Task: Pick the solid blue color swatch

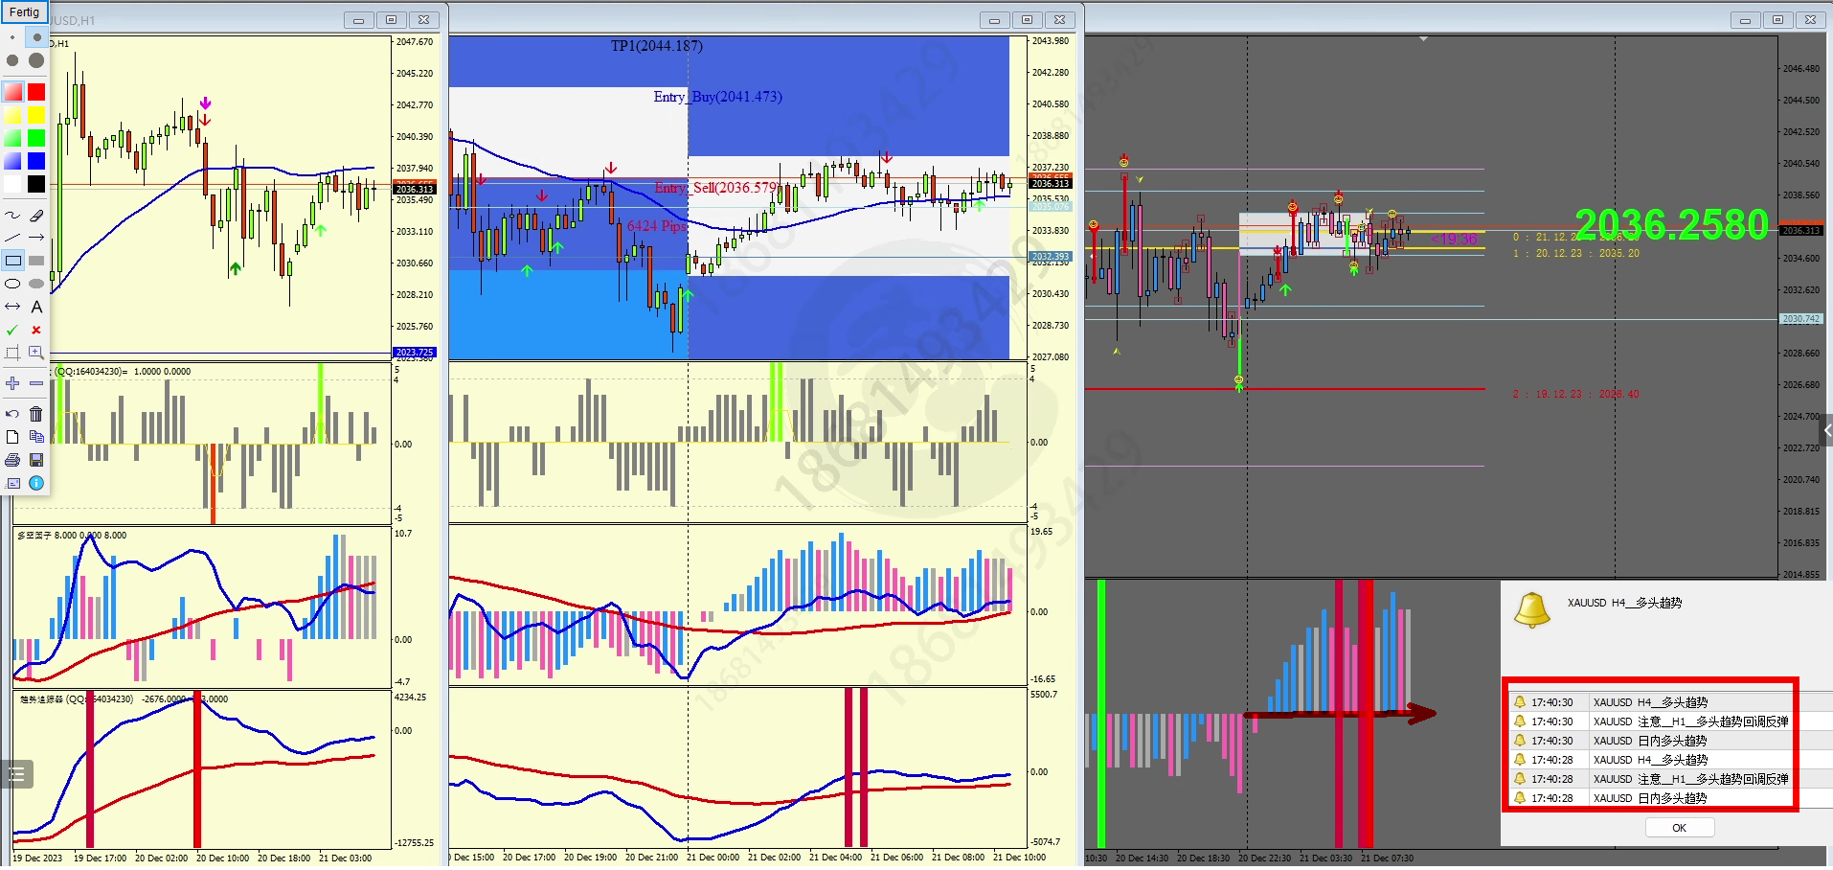Action: pos(36,161)
